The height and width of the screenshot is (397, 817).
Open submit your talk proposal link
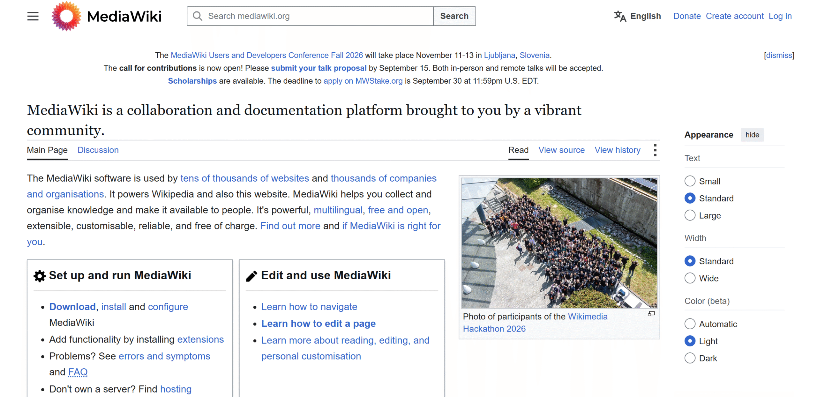coord(319,68)
